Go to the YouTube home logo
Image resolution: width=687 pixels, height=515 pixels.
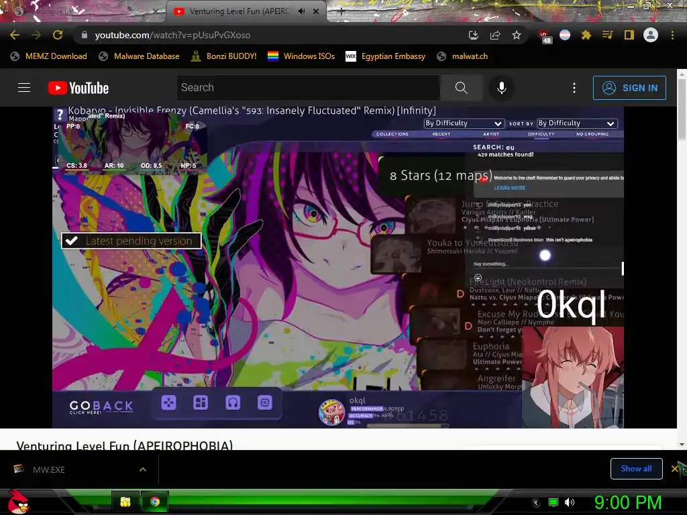(x=78, y=88)
